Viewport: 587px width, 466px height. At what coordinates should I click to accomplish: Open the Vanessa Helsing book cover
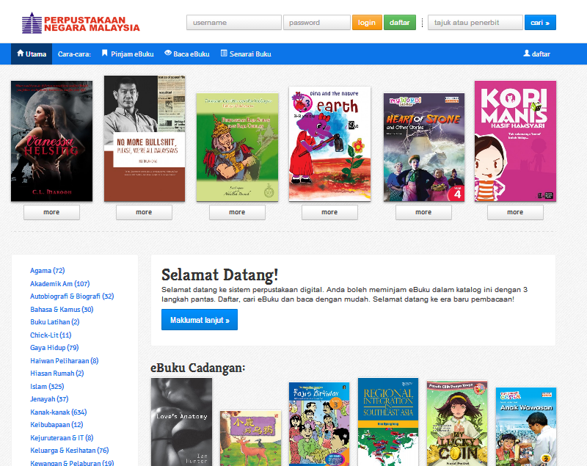click(51, 140)
